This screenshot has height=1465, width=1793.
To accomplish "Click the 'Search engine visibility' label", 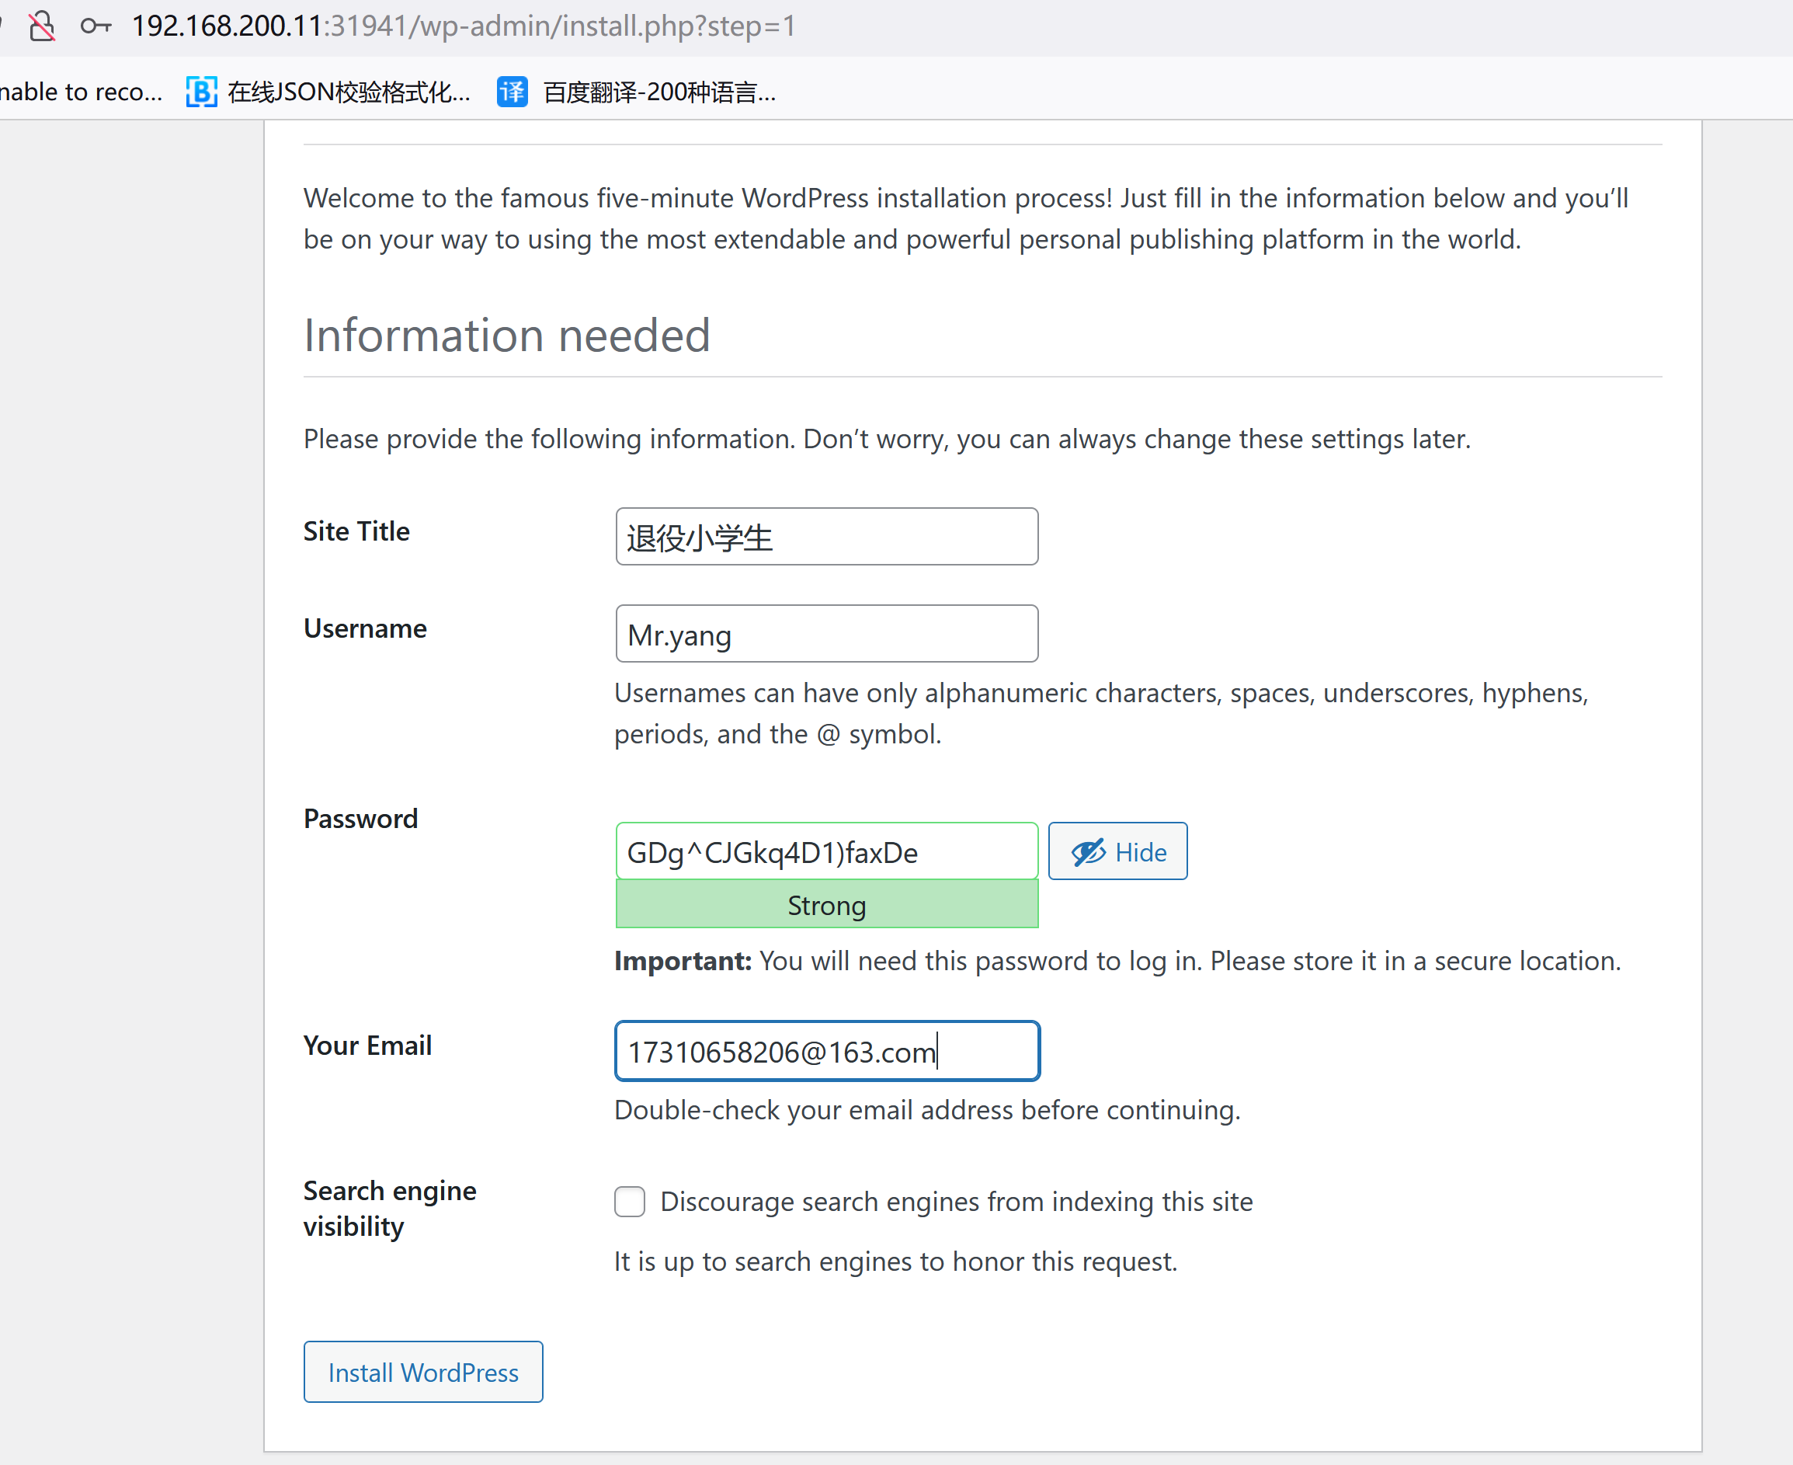I will click(390, 1209).
